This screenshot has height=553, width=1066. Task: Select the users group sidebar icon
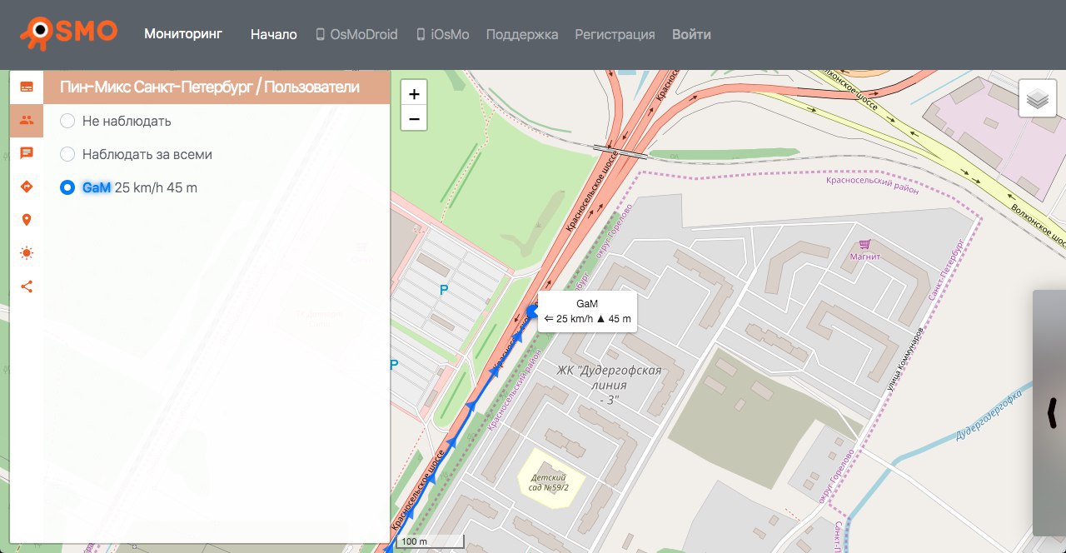tap(27, 120)
